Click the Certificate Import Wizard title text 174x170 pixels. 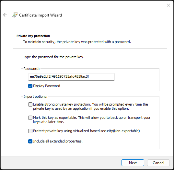click(x=41, y=15)
